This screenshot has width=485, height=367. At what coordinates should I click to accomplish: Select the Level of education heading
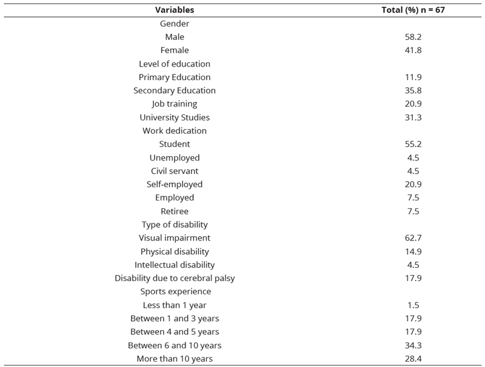[175, 64]
